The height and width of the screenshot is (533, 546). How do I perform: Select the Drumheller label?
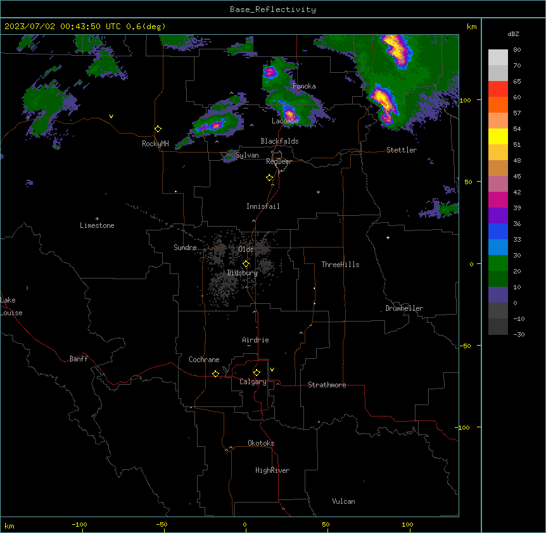click(404, 308)
